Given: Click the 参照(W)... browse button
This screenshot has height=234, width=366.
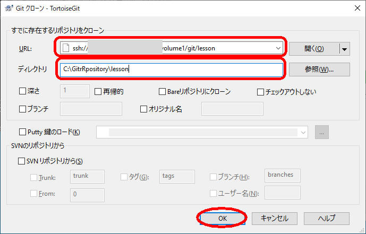Looking at the screenshot, I should coord(319,70).
